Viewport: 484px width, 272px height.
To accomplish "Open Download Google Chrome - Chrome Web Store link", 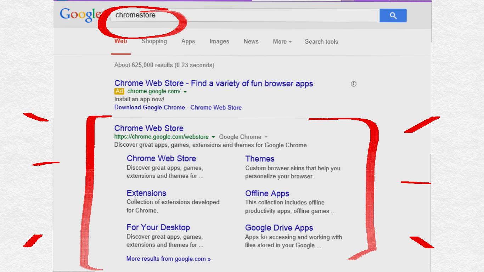I will (178, 107).
